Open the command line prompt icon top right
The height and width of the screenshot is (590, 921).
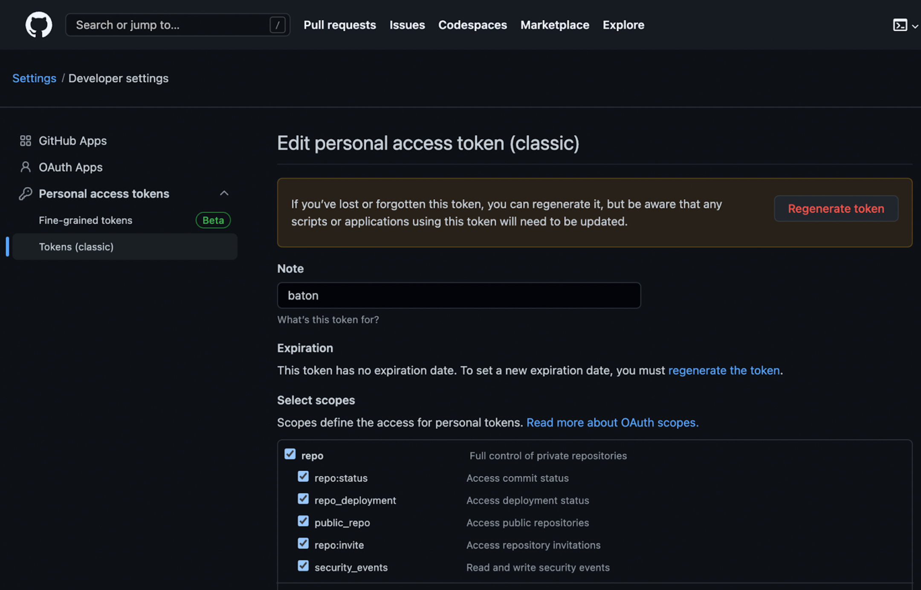(900, 26)
